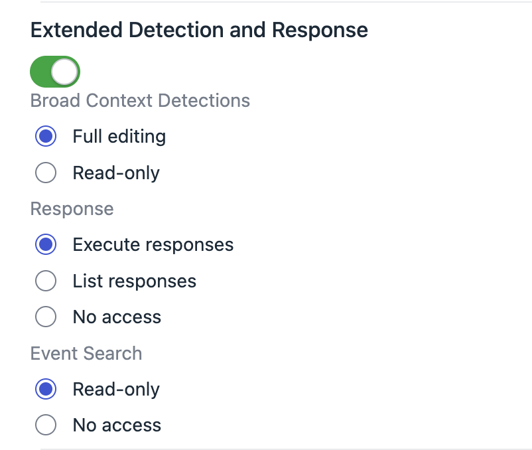Select Read-only radio under Event Search
The image size is (532, 450).
coord(46,389)
